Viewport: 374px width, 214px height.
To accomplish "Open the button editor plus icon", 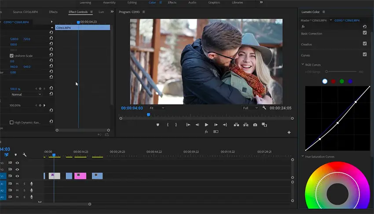I will tap(289, 132).
